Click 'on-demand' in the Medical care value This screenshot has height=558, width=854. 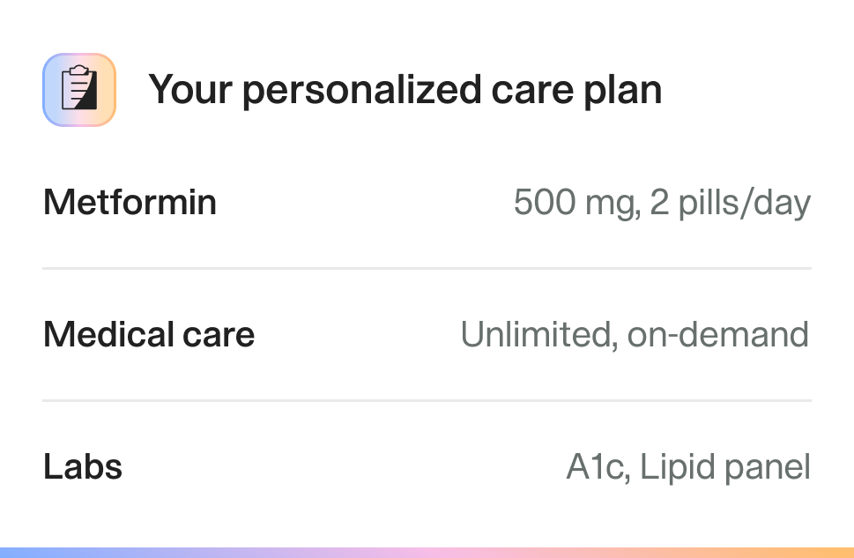point(718,334)
